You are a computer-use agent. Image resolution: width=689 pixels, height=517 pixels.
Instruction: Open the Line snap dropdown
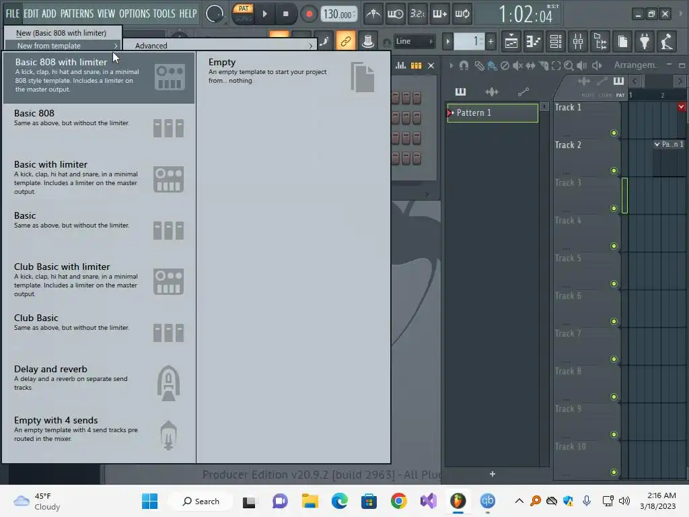coord(414,41)
